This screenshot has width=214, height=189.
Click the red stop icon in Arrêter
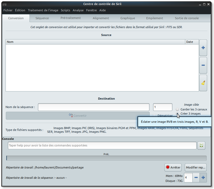click(168, 167)
